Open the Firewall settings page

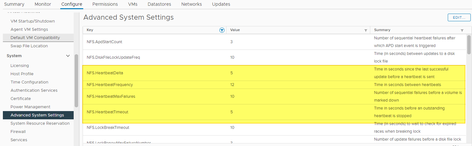point(18,132)
